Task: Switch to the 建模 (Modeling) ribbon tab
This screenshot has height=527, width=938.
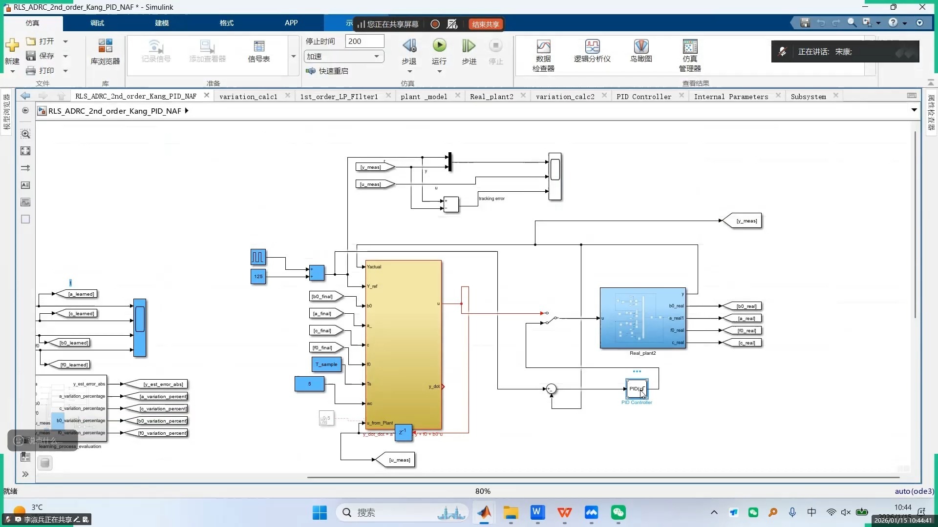Action: pyautogui.click(x=162, y=23)
